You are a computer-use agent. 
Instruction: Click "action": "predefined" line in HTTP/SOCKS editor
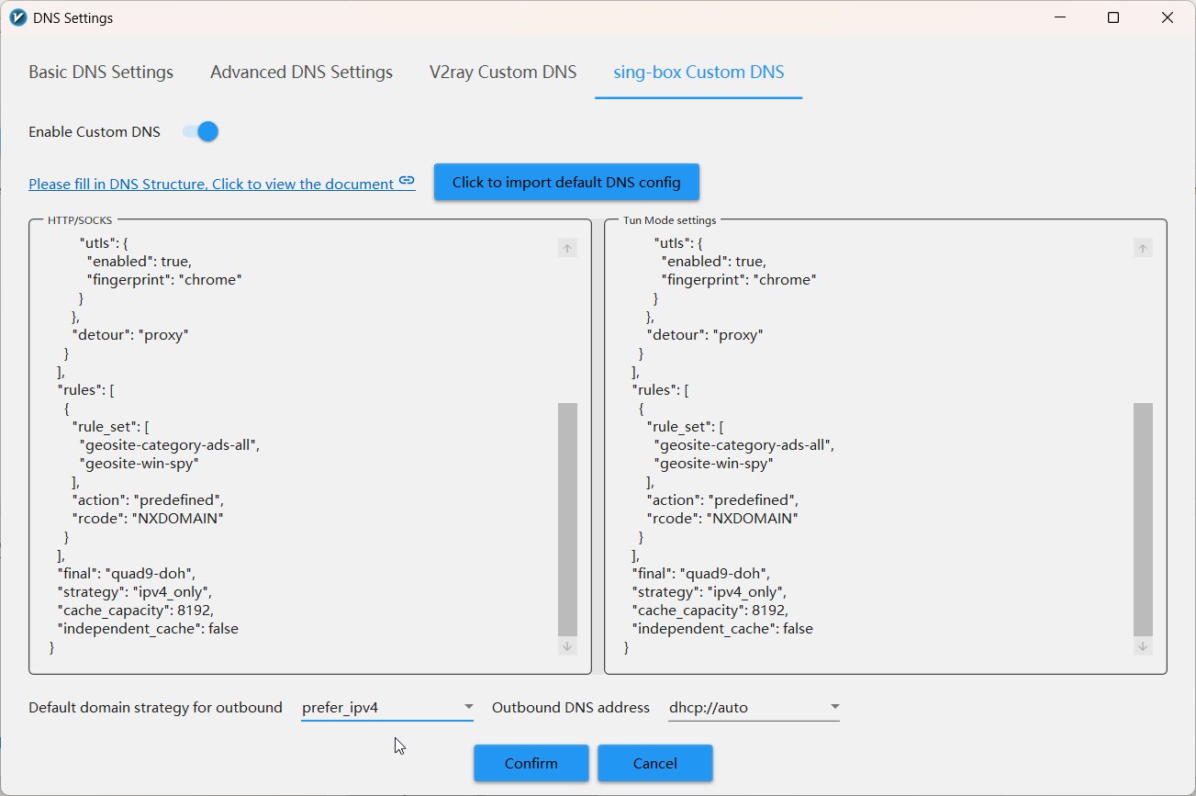(148, 500)
